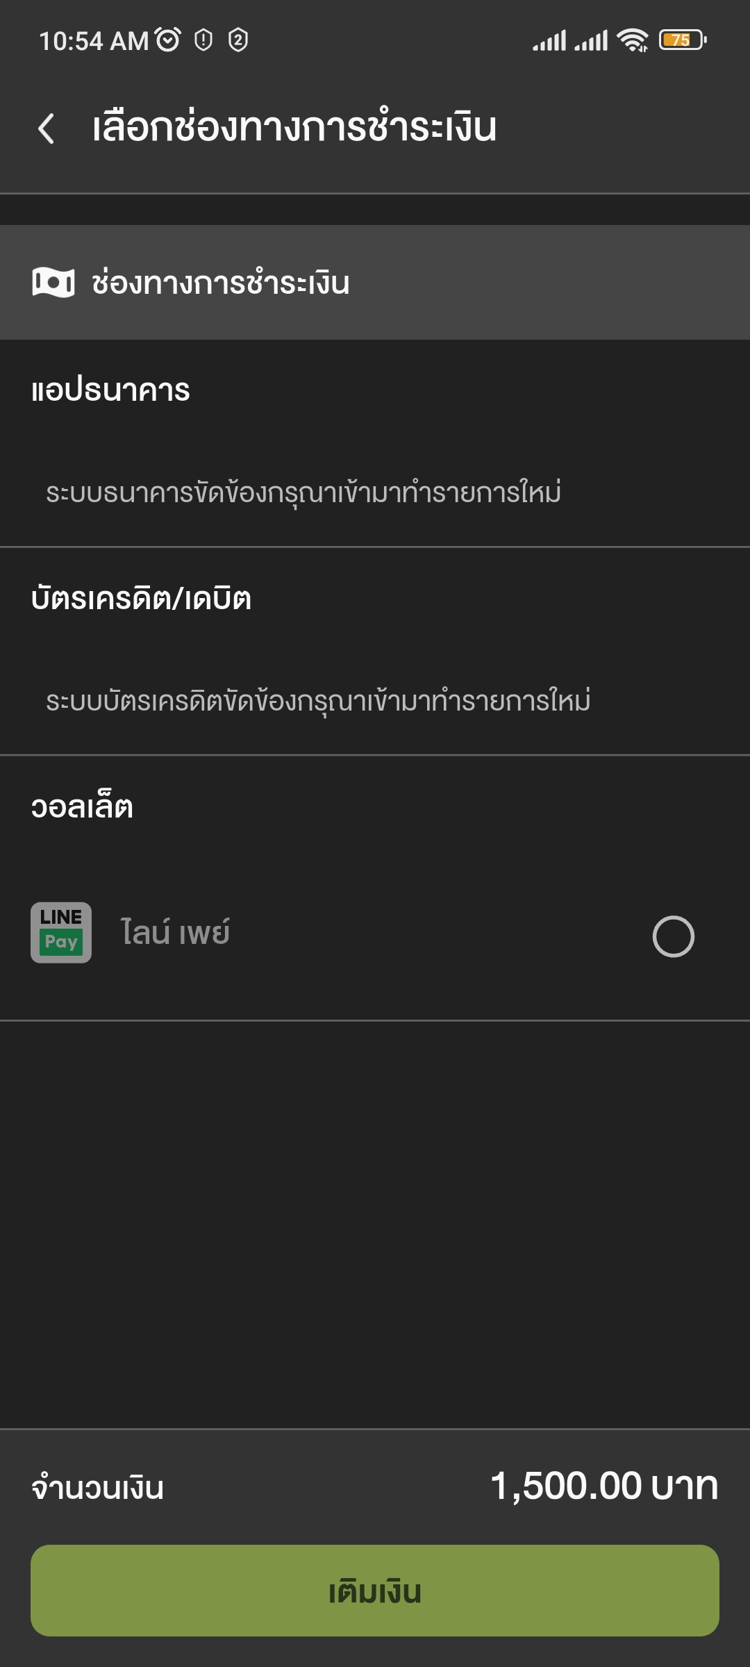750x1667 pixels.
Task: Tap the banknote payment channel icon
Action: (53, 283)
